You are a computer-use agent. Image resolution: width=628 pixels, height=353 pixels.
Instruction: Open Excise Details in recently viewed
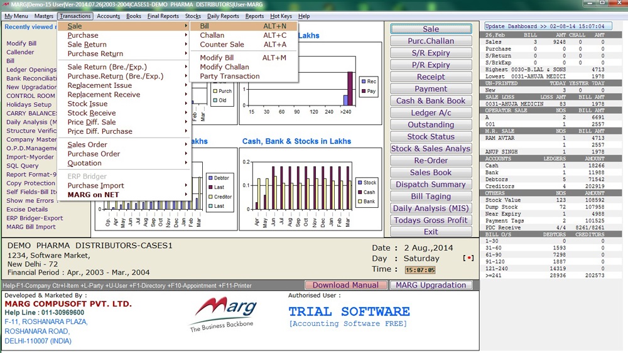click(27, 209)
